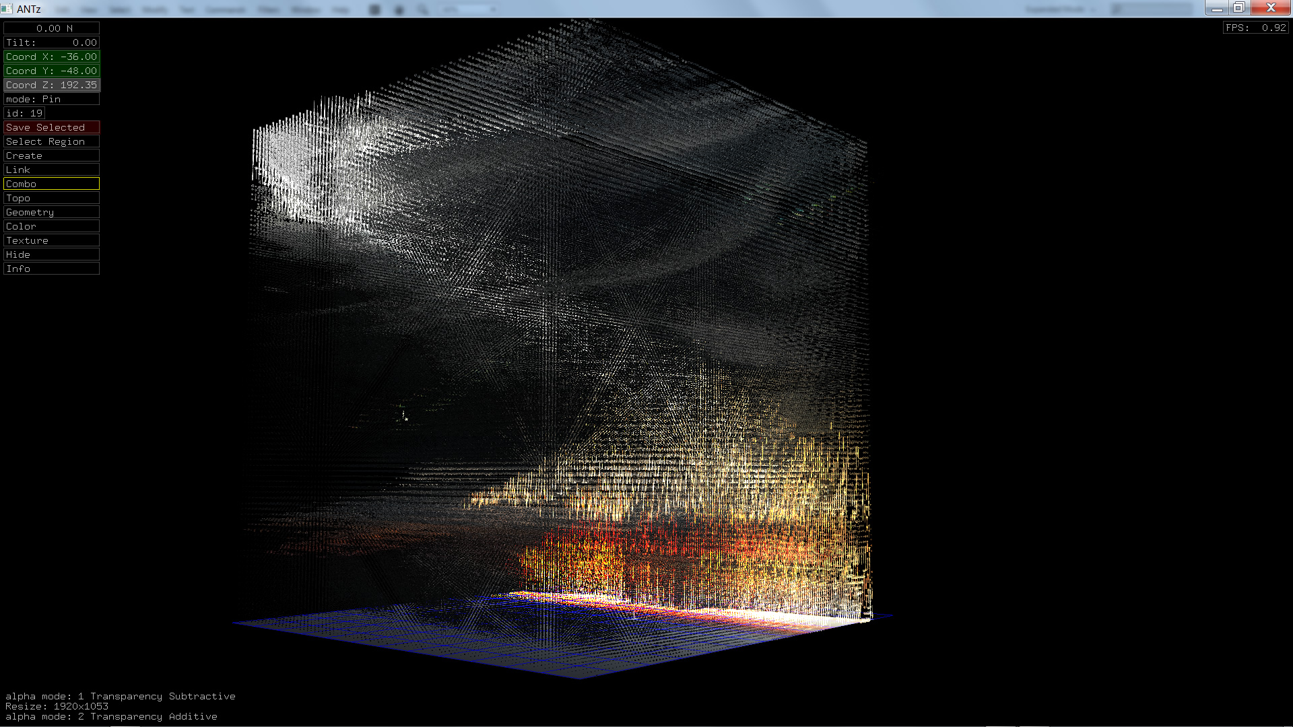
Task: Click the compass heading 0.00 N field
Action: (x=52, y=28)
